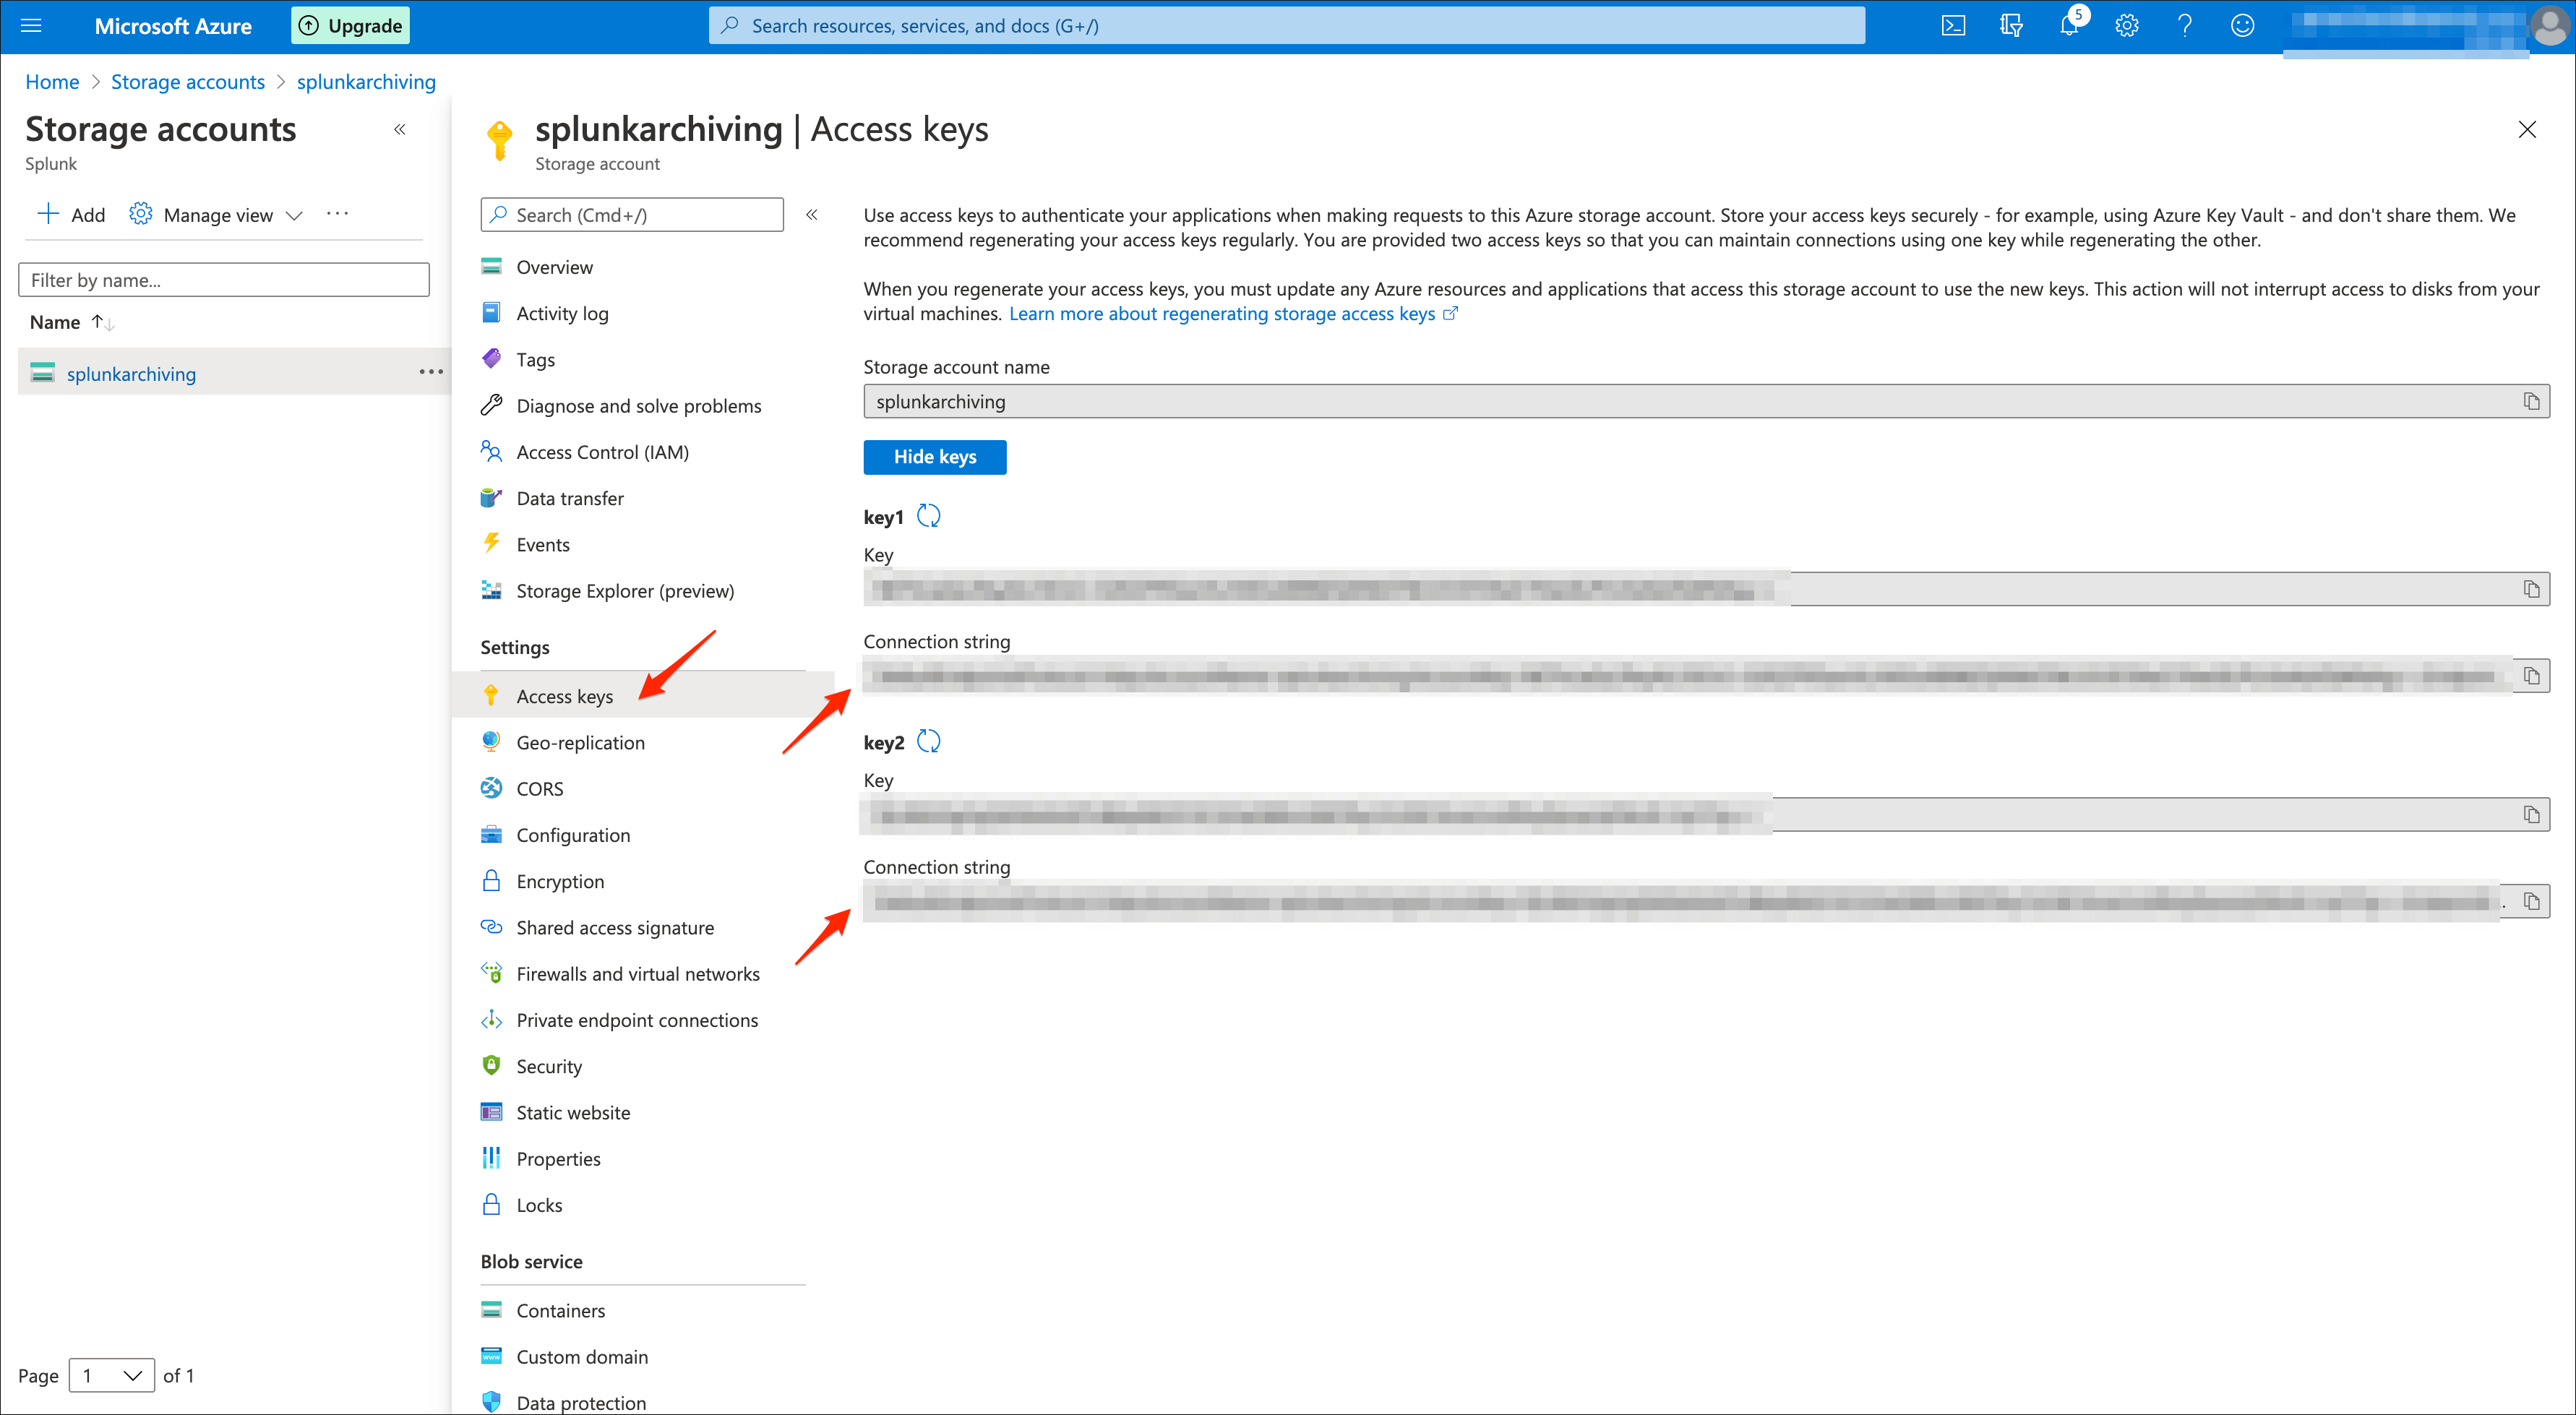Open the notifications bell

[x=2068, y=26]
